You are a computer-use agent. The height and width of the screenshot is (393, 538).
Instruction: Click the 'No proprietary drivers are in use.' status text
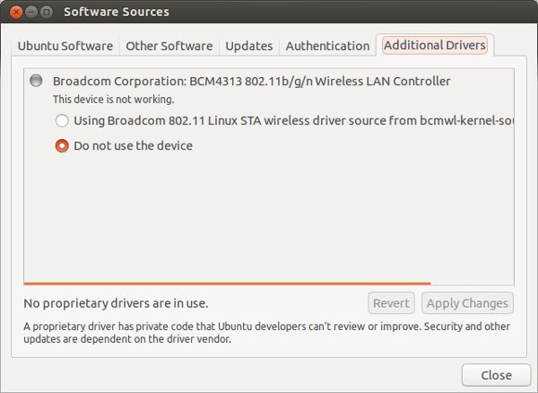coord(116,303)
